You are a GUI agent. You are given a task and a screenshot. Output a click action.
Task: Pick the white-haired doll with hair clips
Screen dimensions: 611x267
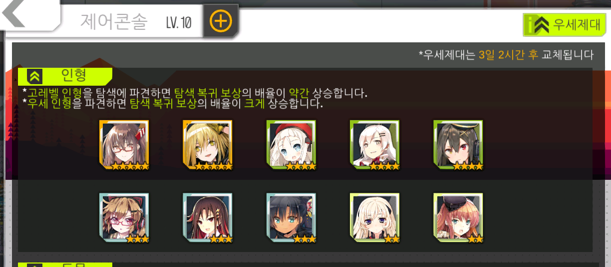tap(374, 145)
